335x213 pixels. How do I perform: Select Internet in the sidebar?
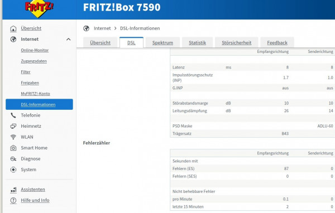click(30, 39)
